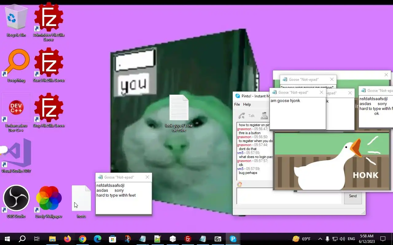The image size is (393, 245).
Task: Open the Everything search shortcut
Action: click(x=16, y=66)
